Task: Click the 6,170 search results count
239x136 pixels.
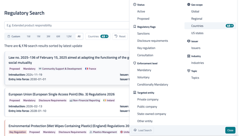Action: coord(23,46)
